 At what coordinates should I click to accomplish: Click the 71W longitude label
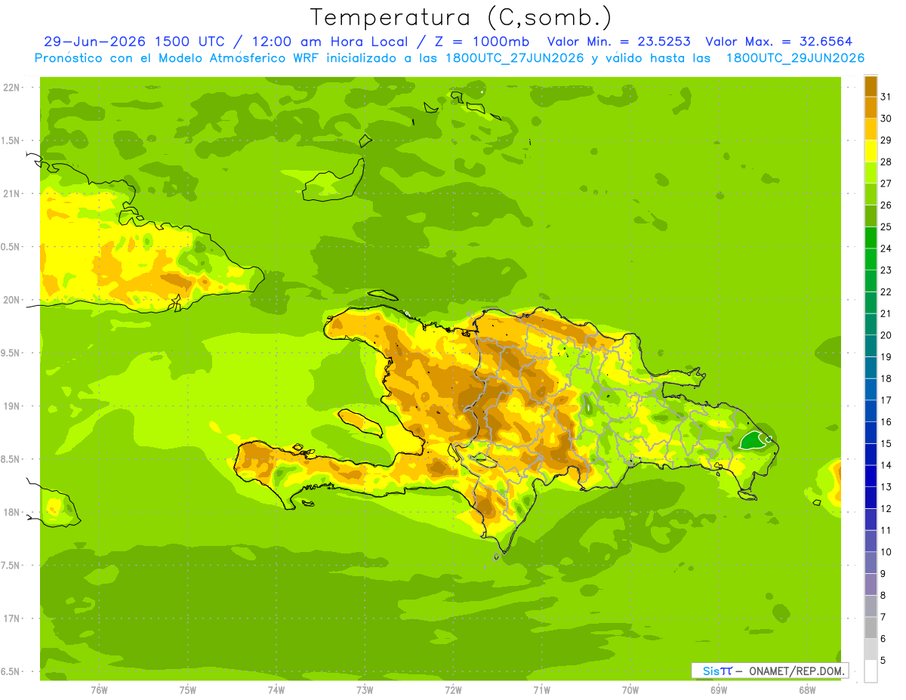pos(541,690)
